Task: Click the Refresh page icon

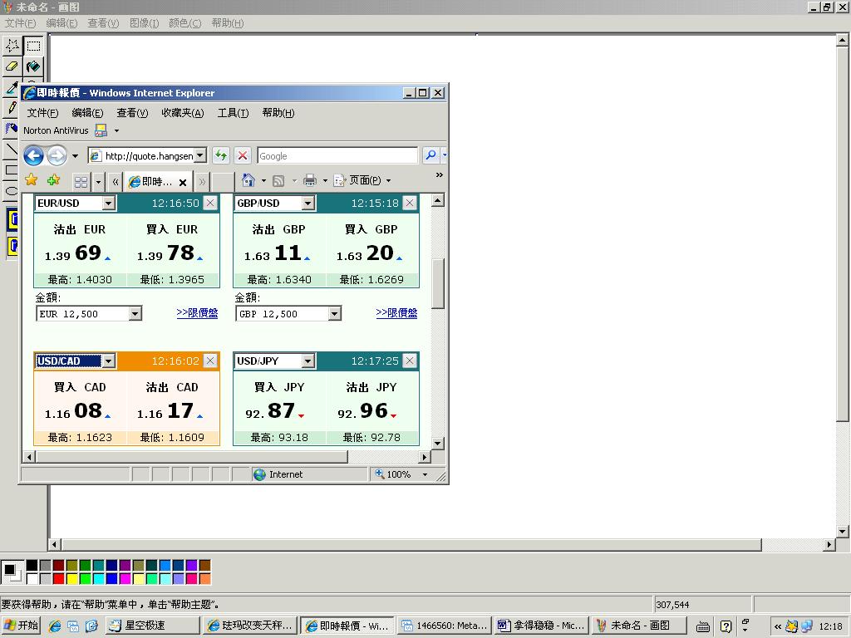Action: click(x=220, y=155)
